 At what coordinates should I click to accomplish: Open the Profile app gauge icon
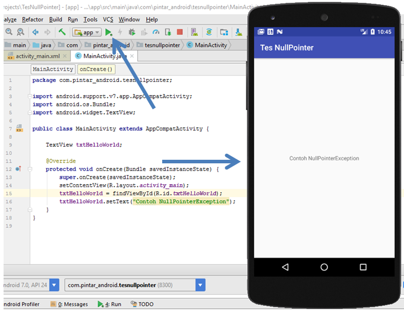pyautogui.click(x=156, y=32)
